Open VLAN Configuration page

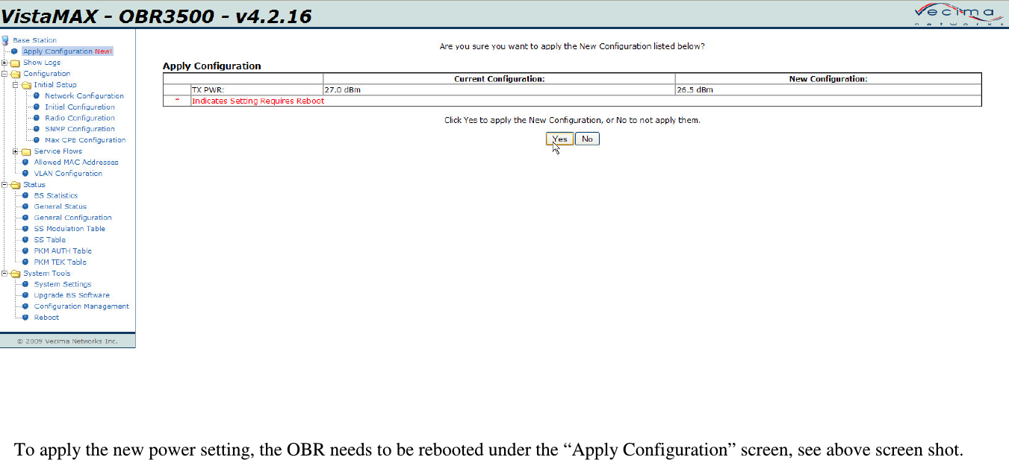(68, 174)
